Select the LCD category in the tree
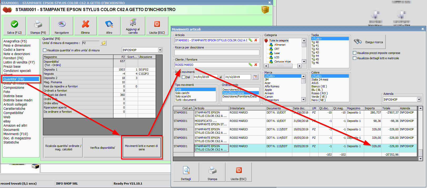 click(277, 57)
